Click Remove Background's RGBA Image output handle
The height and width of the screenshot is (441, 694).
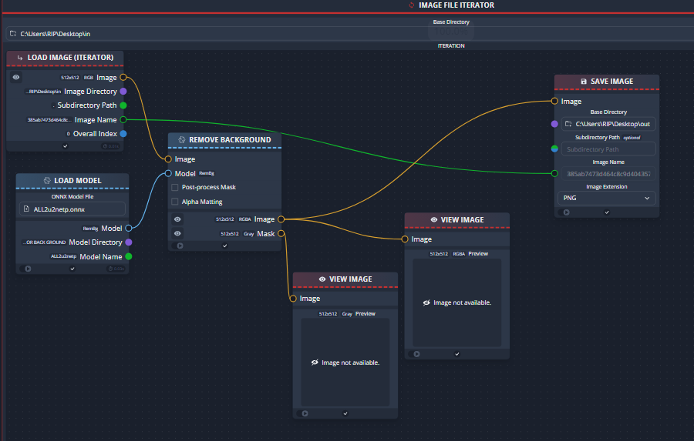coord(281,219)
